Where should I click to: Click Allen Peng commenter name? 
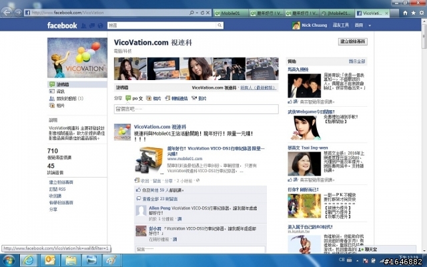click(159, 208)
